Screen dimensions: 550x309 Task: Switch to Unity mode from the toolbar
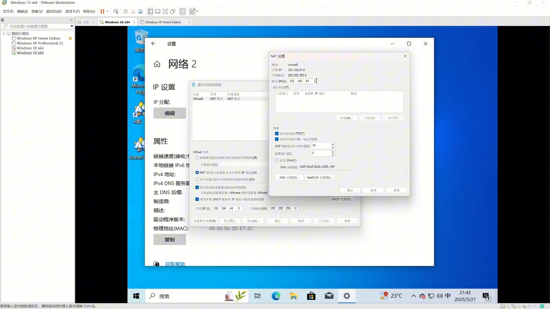pyautogui.click(x=173, y=11)
